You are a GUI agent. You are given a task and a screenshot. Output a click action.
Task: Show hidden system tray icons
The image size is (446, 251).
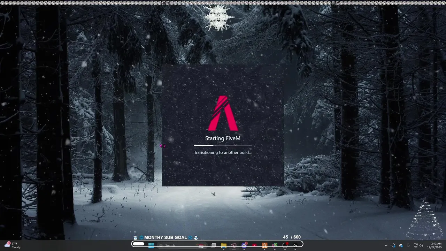point(386,245)
